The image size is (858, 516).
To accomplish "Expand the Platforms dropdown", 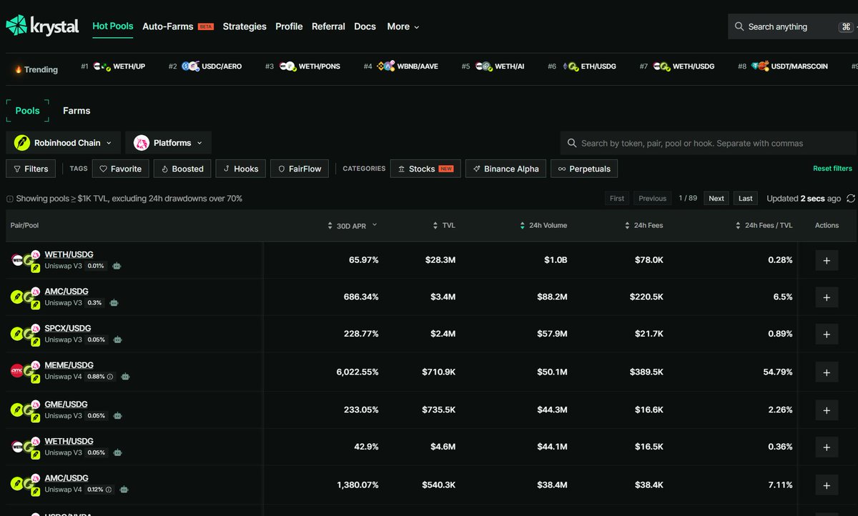I will [x=168, y=143].
